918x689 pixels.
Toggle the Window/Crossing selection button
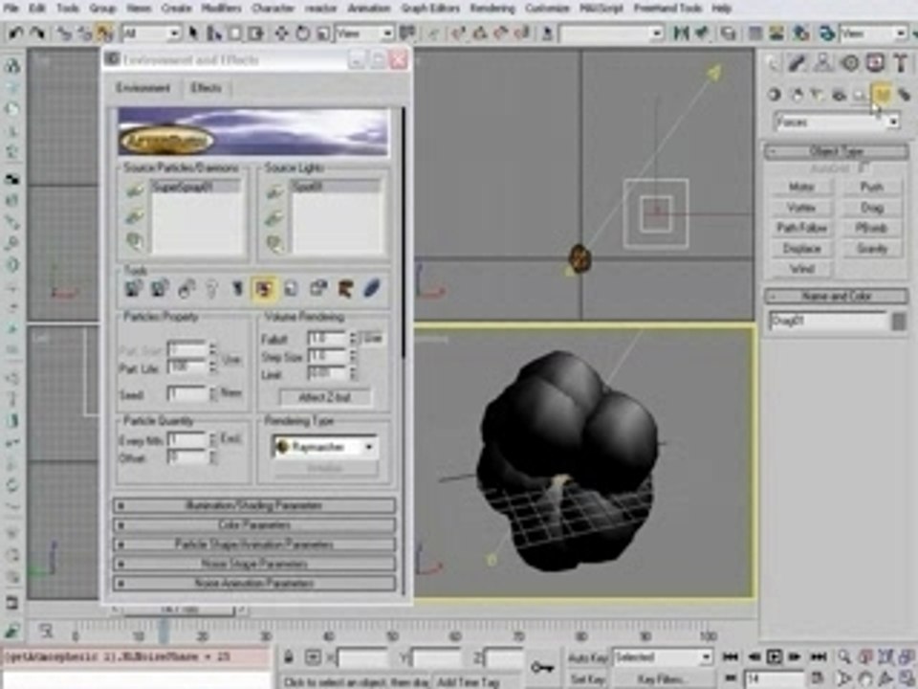(x=256, y=33)
